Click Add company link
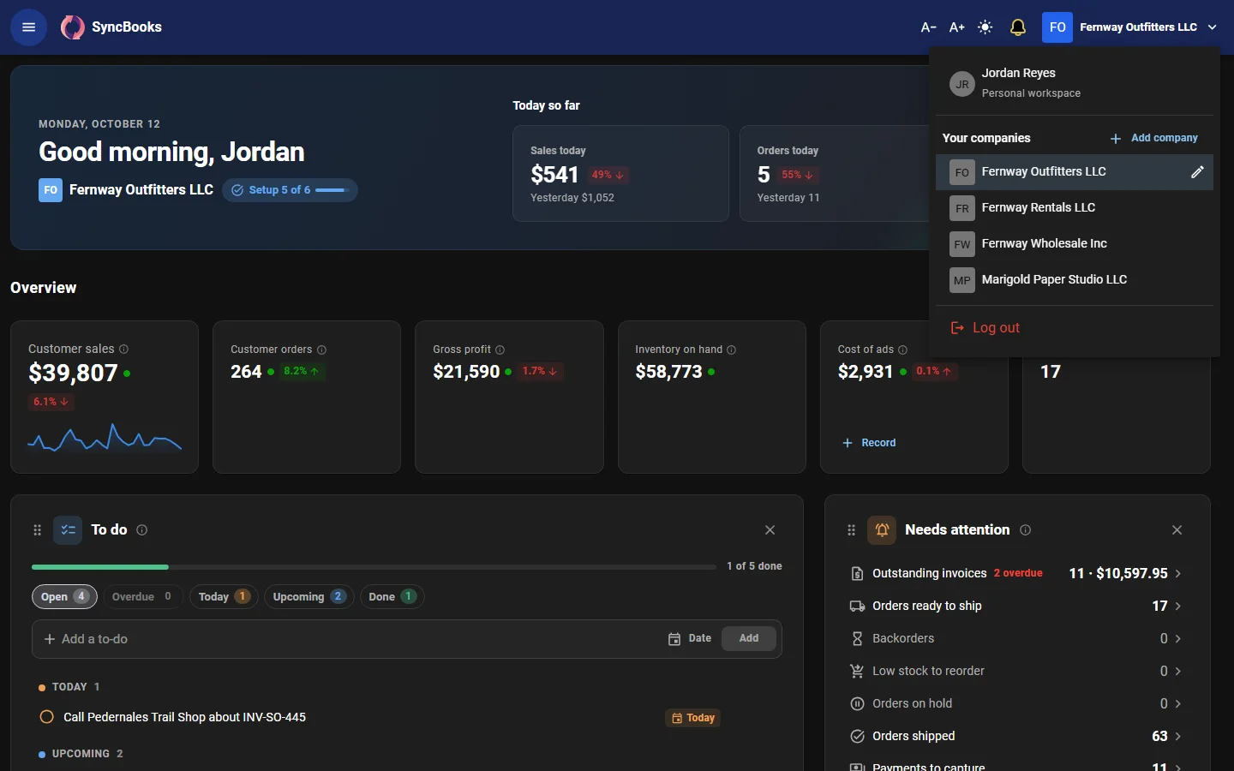Screen dimensions: 1234x771 [1153, 138]
